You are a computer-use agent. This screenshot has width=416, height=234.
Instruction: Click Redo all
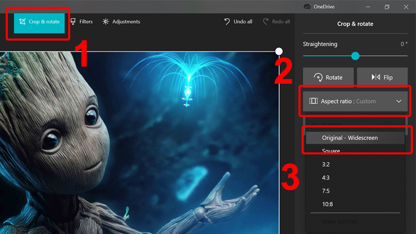pos(276,22)
